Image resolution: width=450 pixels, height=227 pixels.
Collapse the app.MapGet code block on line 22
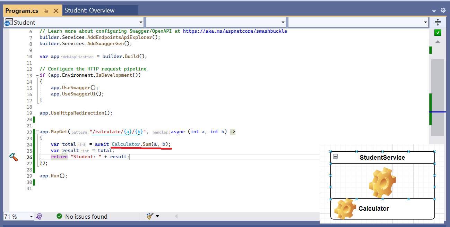tap(37, 132)
